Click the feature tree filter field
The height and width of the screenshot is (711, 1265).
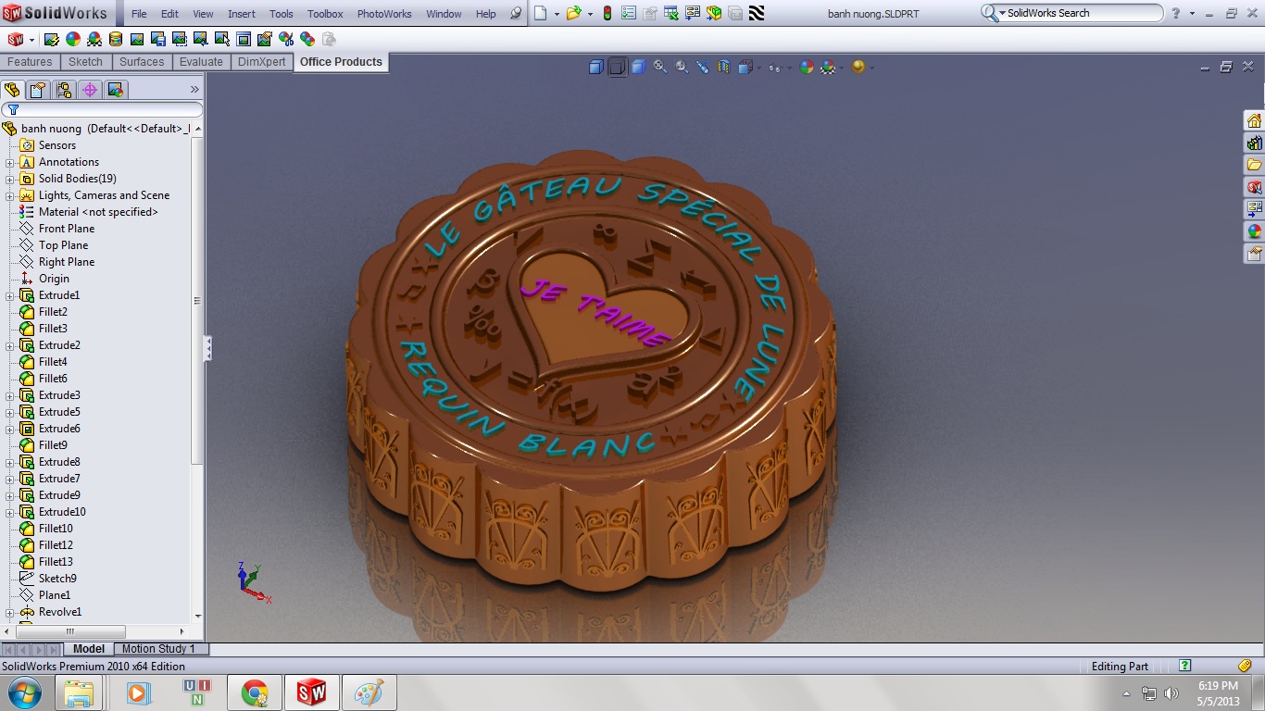(x=102, y=109)
